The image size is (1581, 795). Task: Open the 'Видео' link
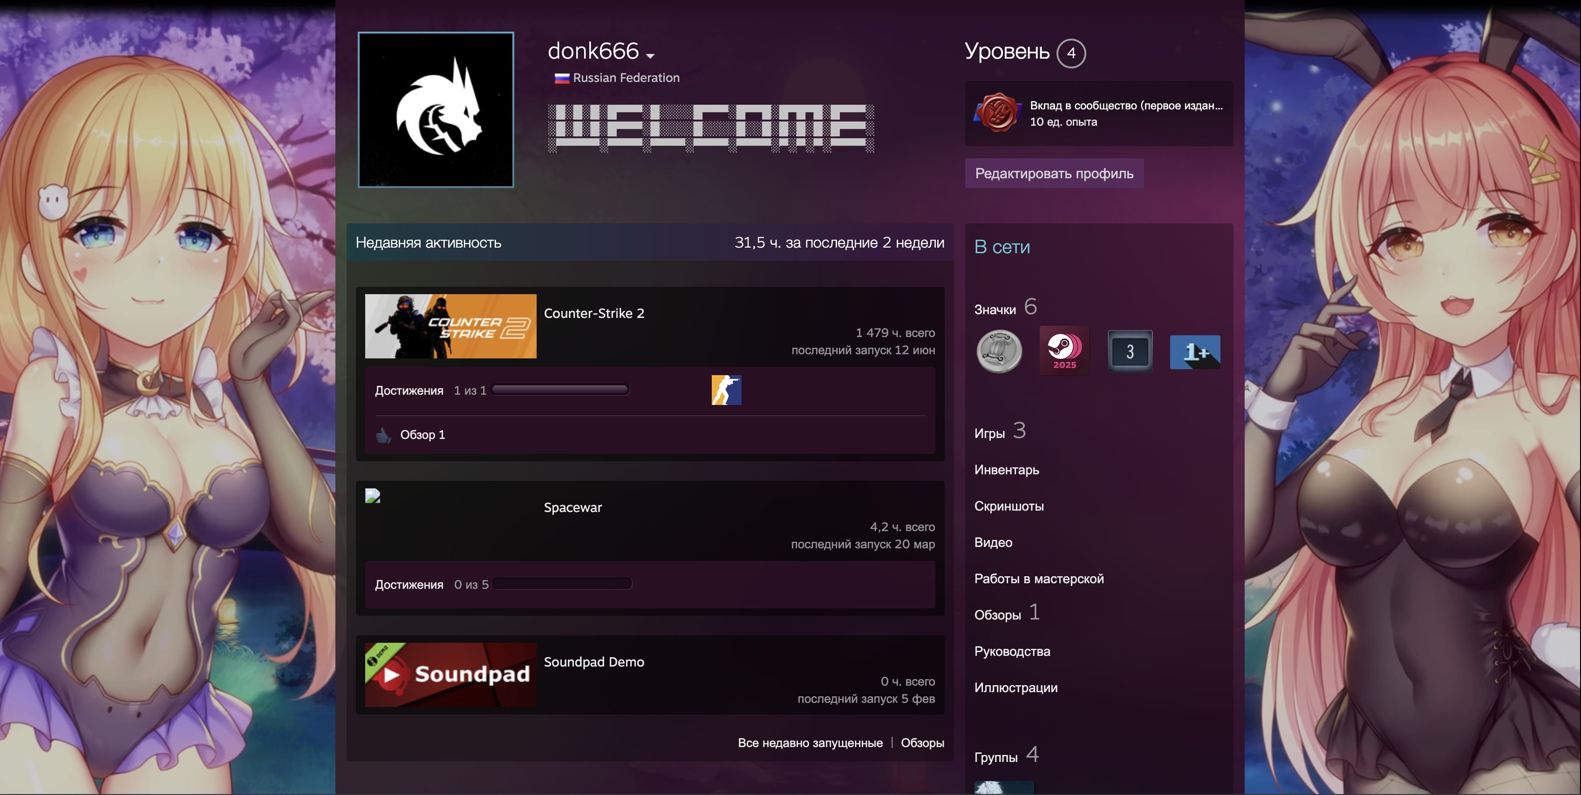pyautogui.click(x=993, y=542)
